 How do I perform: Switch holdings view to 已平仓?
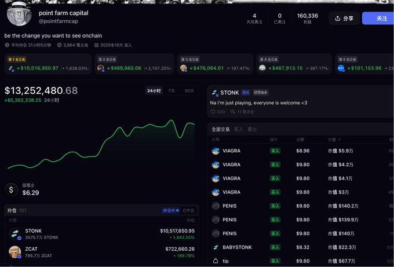point(188,210)
